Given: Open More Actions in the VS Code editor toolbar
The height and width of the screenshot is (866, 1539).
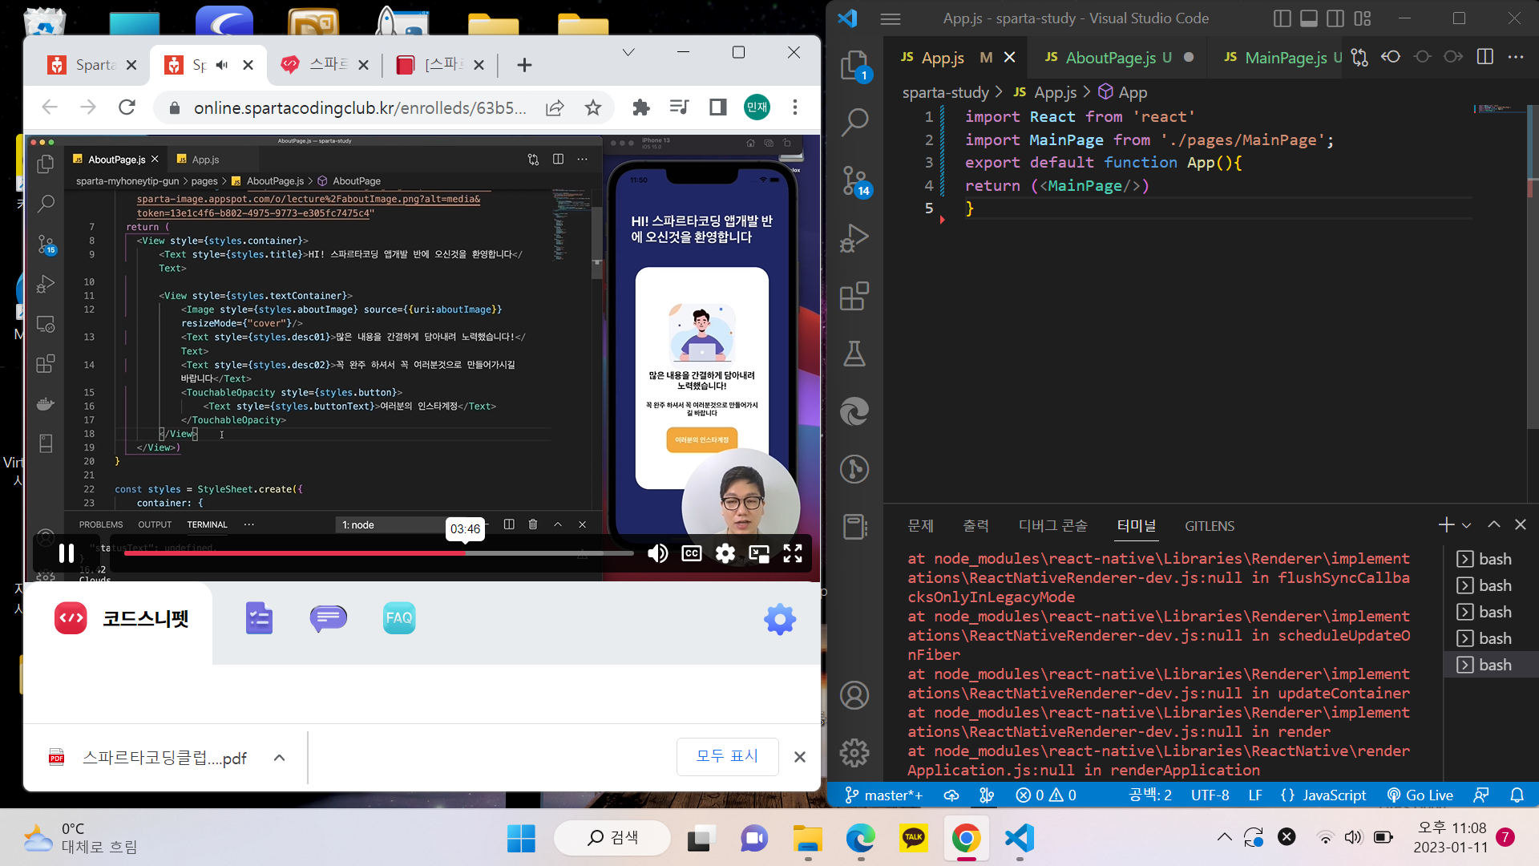Looking at the screenshot, I should click(1516, 57).
